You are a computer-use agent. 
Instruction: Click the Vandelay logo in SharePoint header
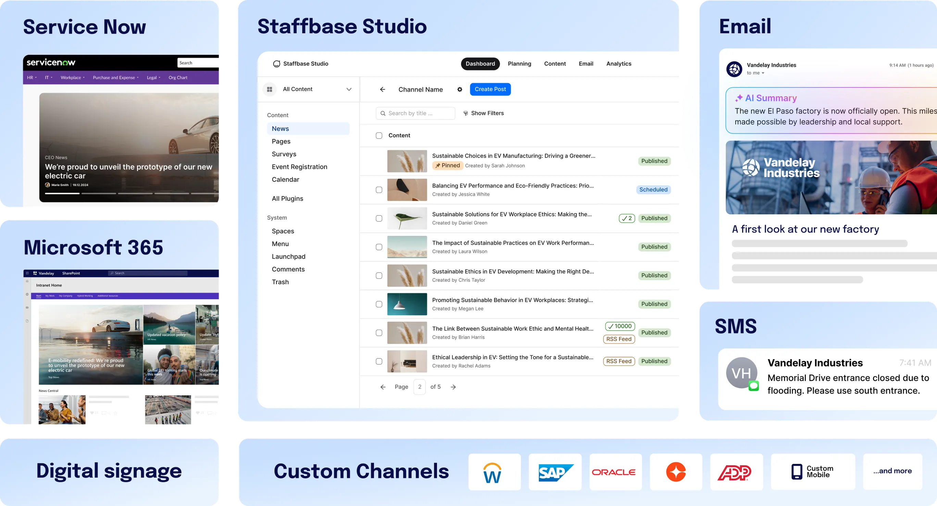coord(43,273)
